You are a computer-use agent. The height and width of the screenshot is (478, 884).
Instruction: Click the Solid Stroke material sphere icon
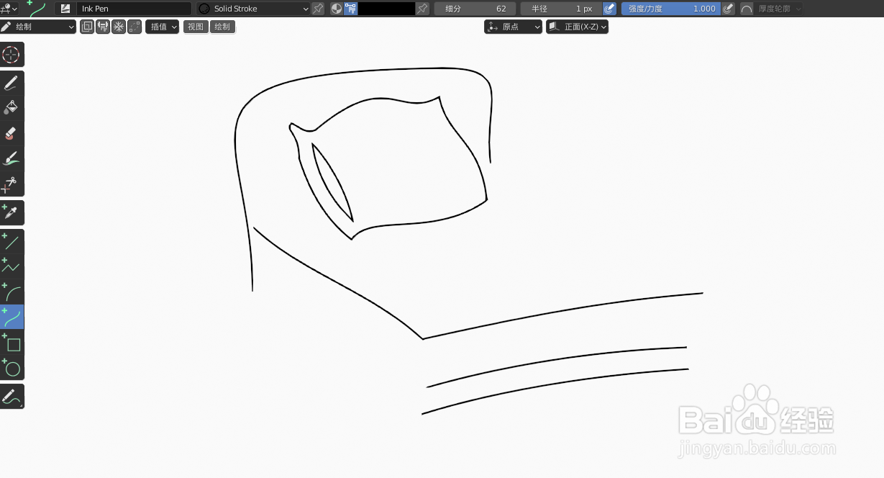coord(204,9)
